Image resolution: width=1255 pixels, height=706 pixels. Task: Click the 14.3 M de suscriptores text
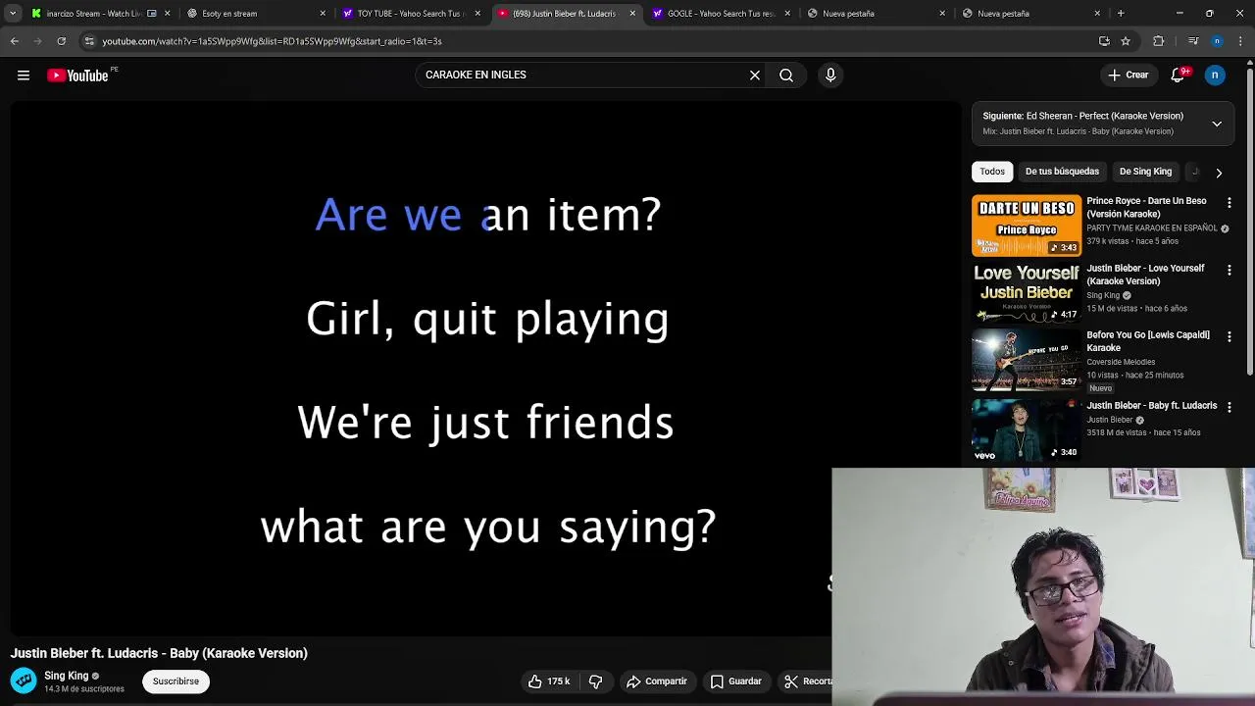pos(84,689)
